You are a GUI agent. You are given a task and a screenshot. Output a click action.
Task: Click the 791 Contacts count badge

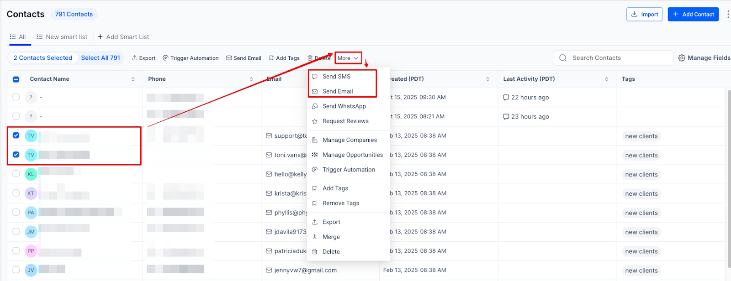[x=74, y=14]
